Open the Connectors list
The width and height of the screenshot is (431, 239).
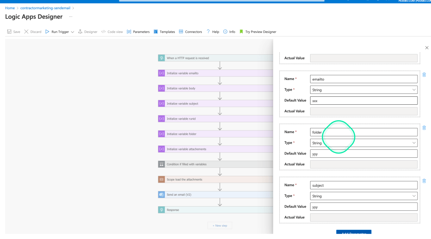point(190,32)
